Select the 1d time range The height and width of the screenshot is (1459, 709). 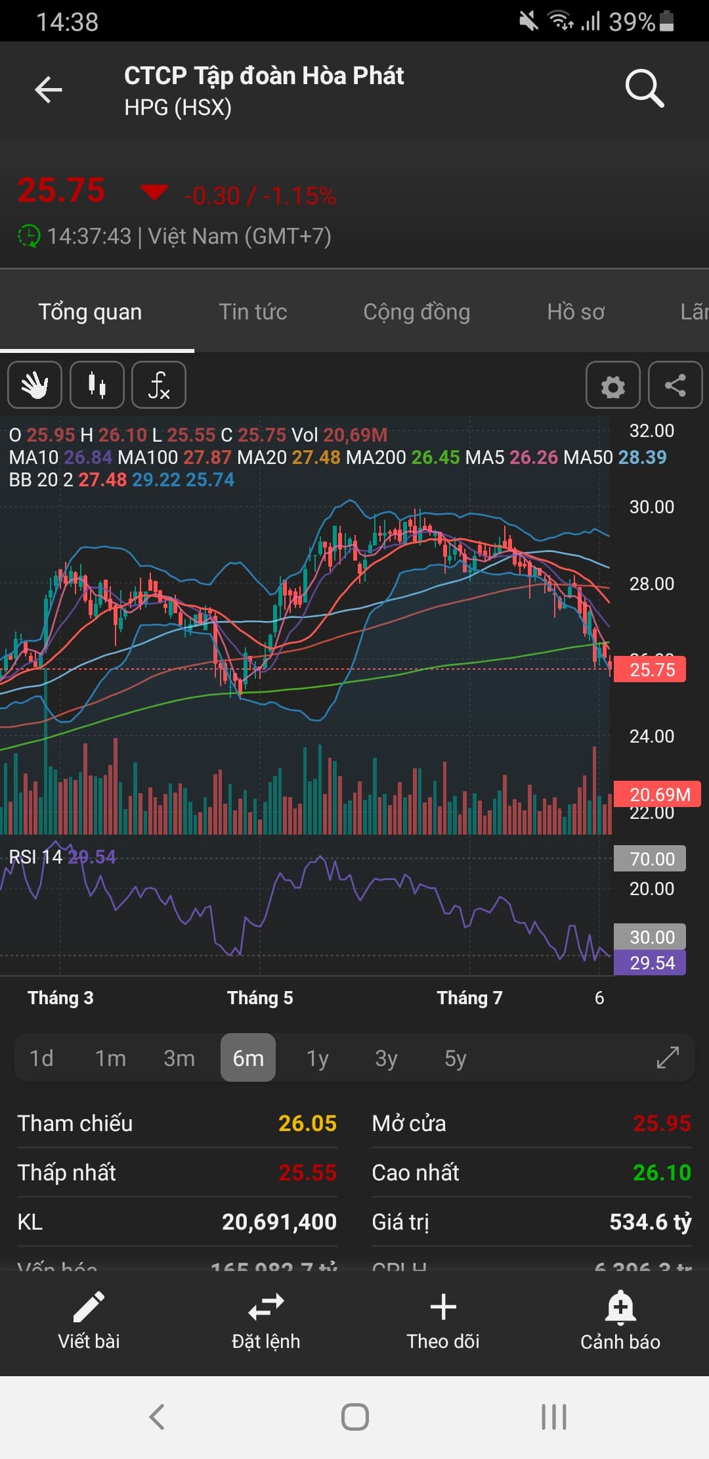coord(41,1058)
